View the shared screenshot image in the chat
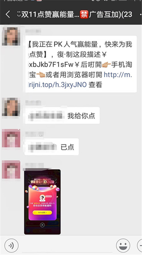Screen dimensions: 142x255 pyautogui.click(x=42, y=202)
